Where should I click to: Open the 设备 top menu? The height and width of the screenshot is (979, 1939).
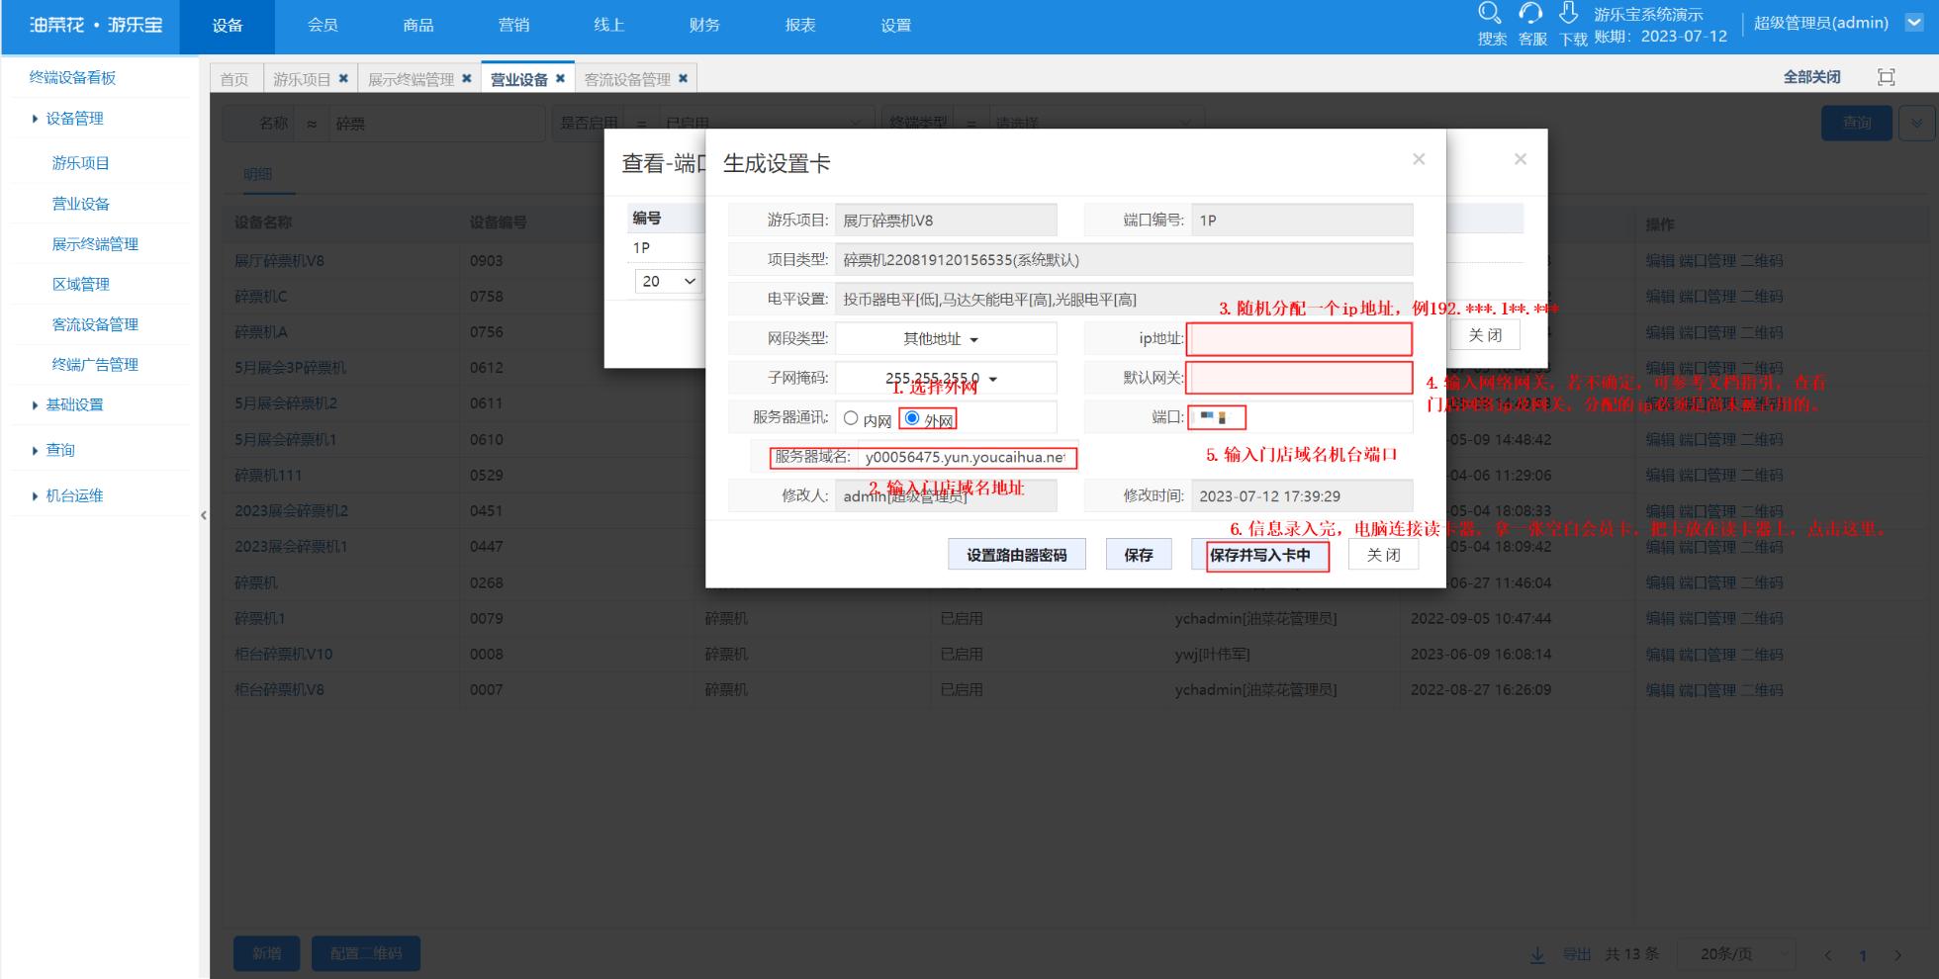[228, 26]
